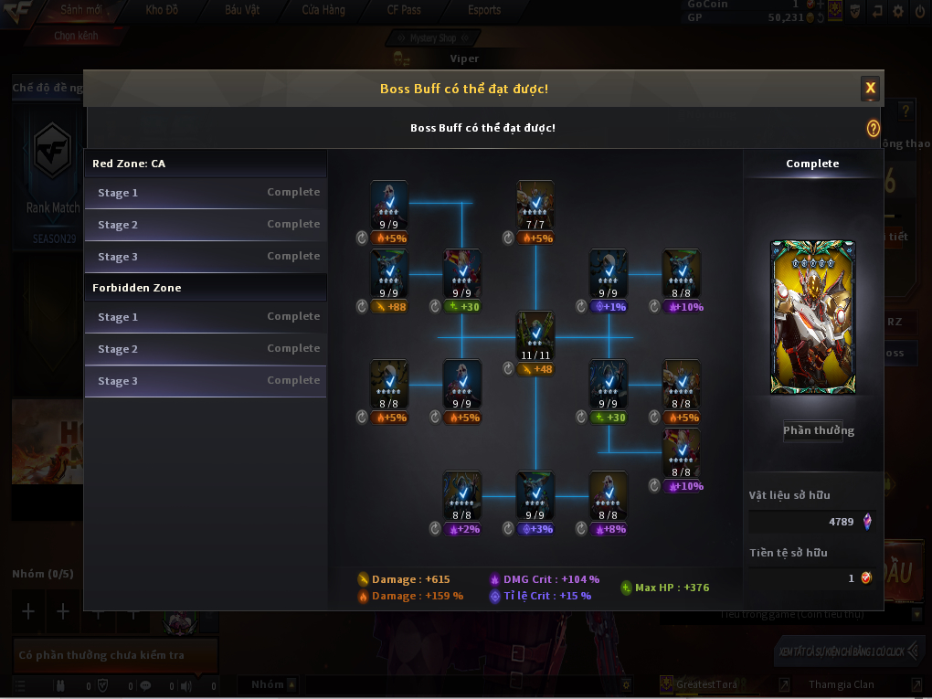Viewport: 932px width, 699px height.
Task: Collapse the Forbidden Zone section header
Action: coord(206,288)
